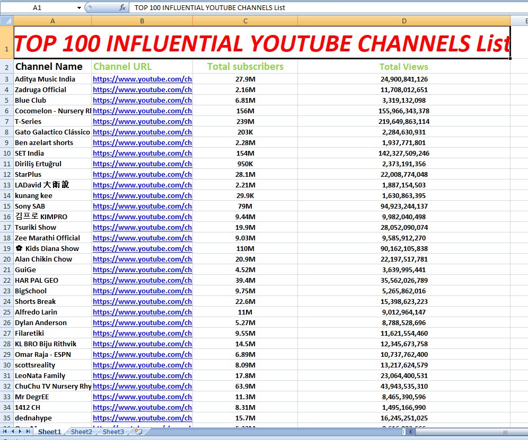Select the Zee Marathi Official cell

click(52, 238)
